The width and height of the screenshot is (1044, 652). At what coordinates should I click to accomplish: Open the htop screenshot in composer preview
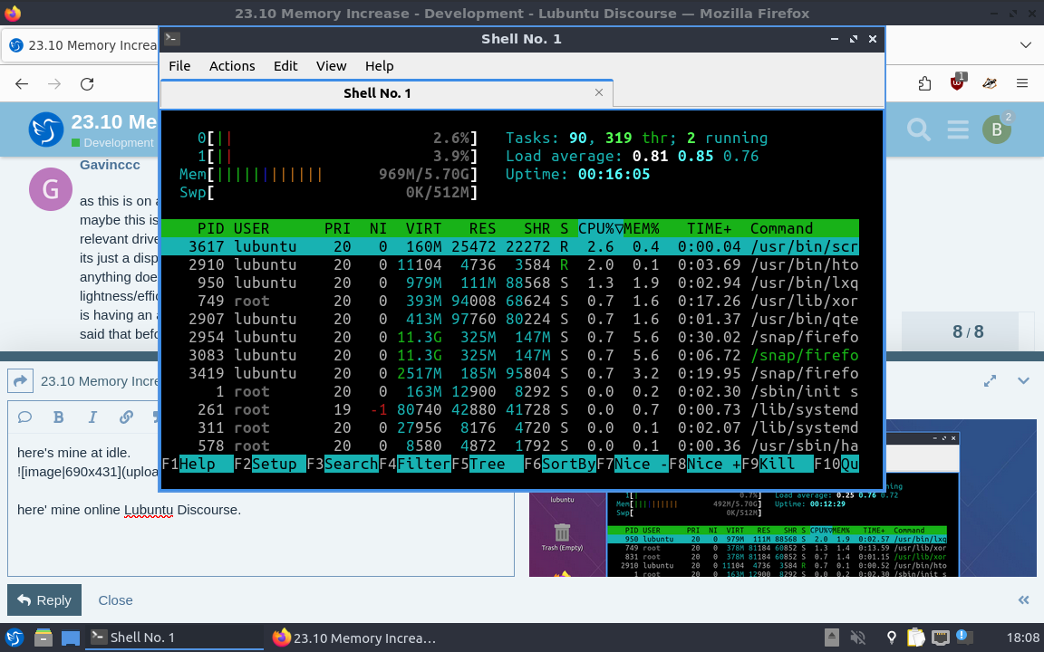[x=783, y=498]
